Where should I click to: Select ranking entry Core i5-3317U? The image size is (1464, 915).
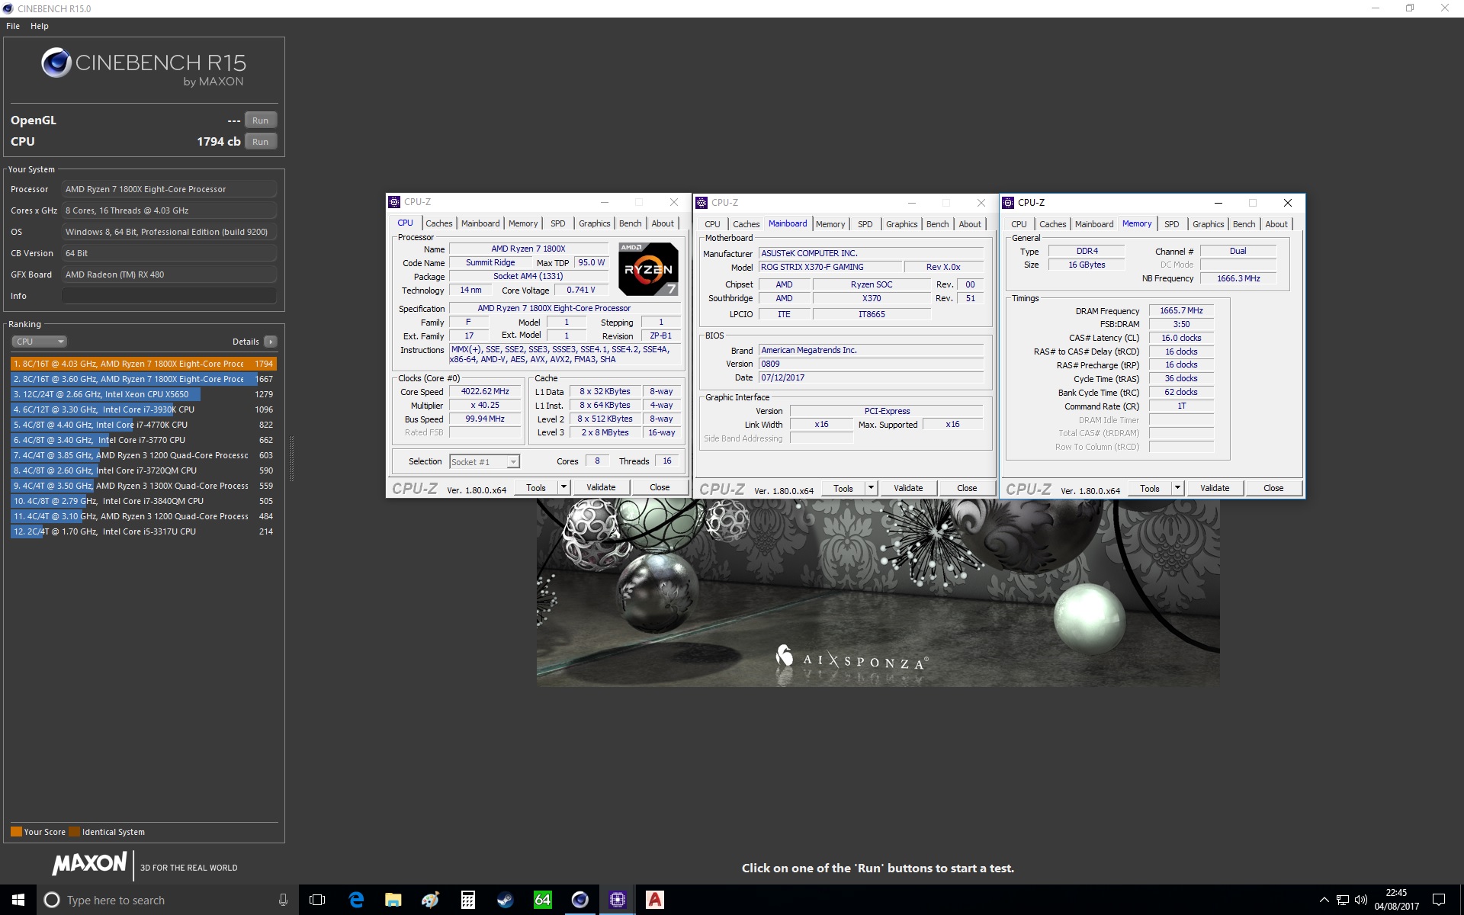(x=143, y=531)
